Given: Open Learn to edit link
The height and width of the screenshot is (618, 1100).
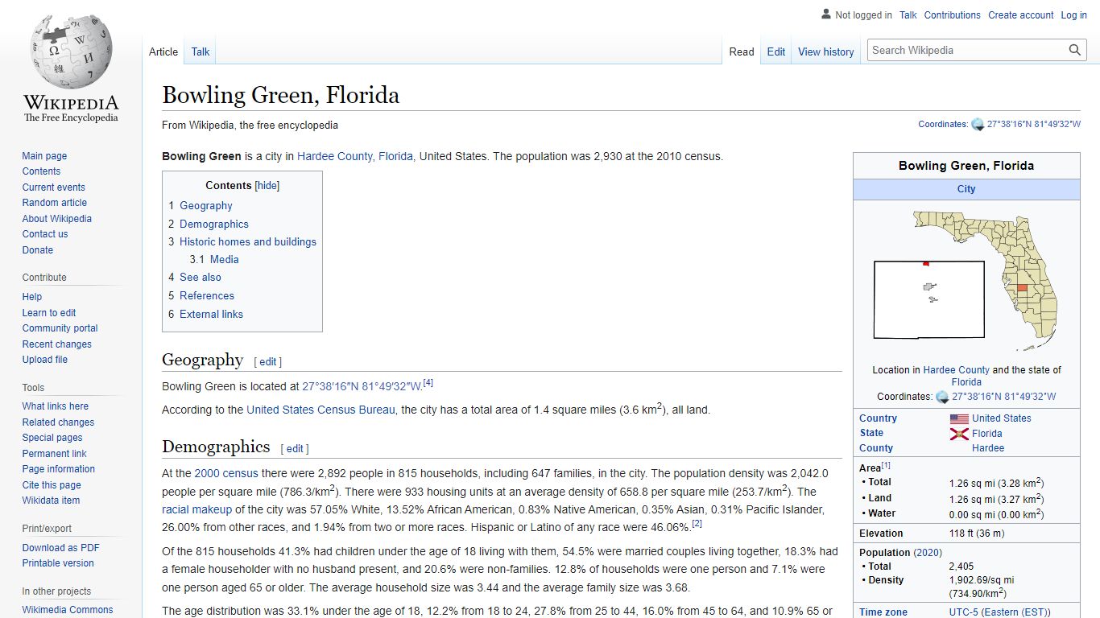Looking at the screenshot, I should click(49, 313).
